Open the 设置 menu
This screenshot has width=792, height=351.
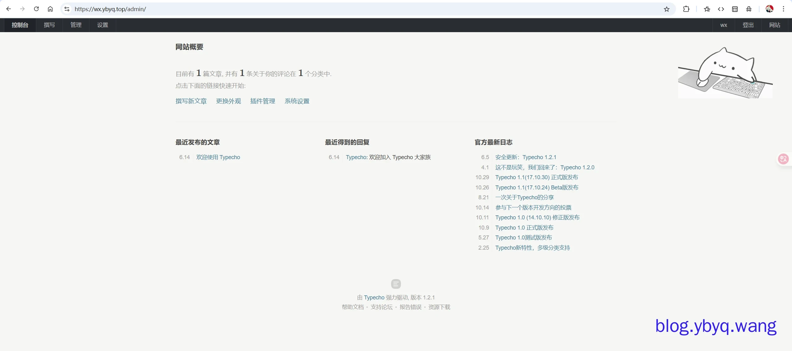pyautogui.click(x=103, y=25)
